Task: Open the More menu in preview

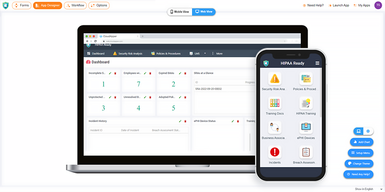Action: [217, 53]
